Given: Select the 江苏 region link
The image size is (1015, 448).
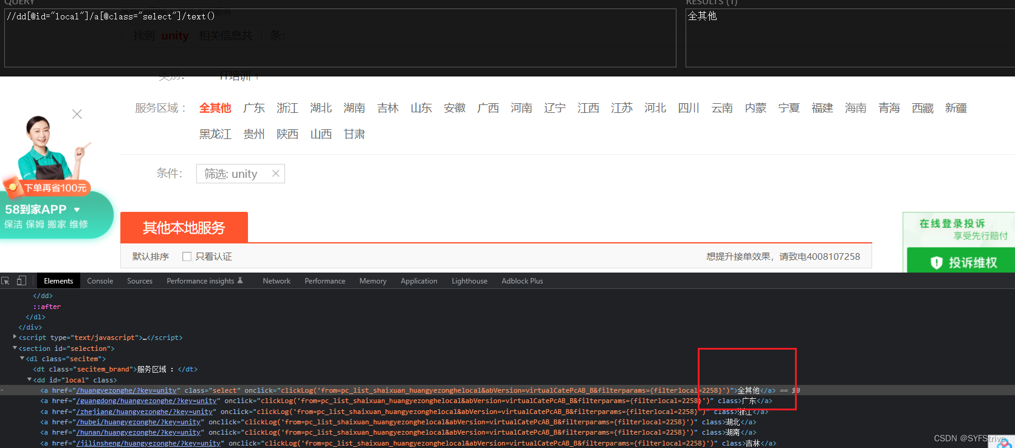Looking at the screenshot, I should coord(622,108).
